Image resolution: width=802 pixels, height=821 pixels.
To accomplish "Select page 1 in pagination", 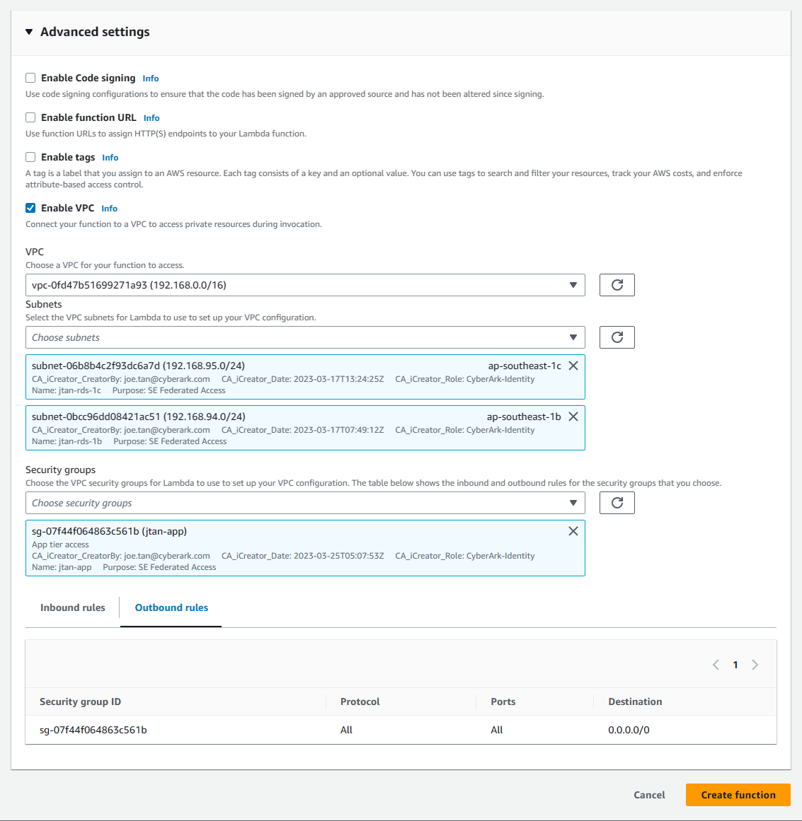I will pyautogui.click(x=735, y=665).
